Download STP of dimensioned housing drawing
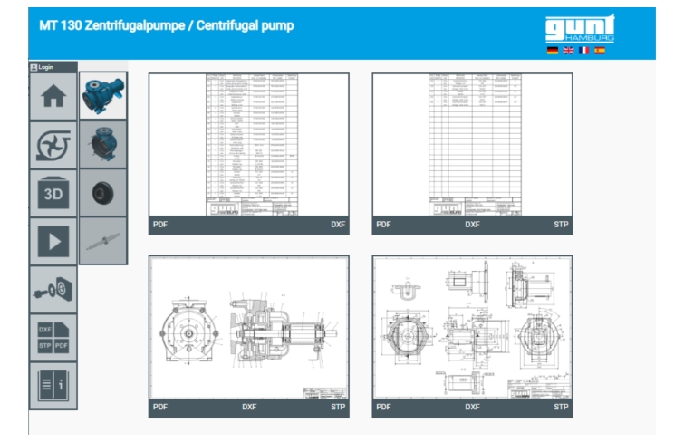Screen dimensions: 684x442 (x=561, y=407)
